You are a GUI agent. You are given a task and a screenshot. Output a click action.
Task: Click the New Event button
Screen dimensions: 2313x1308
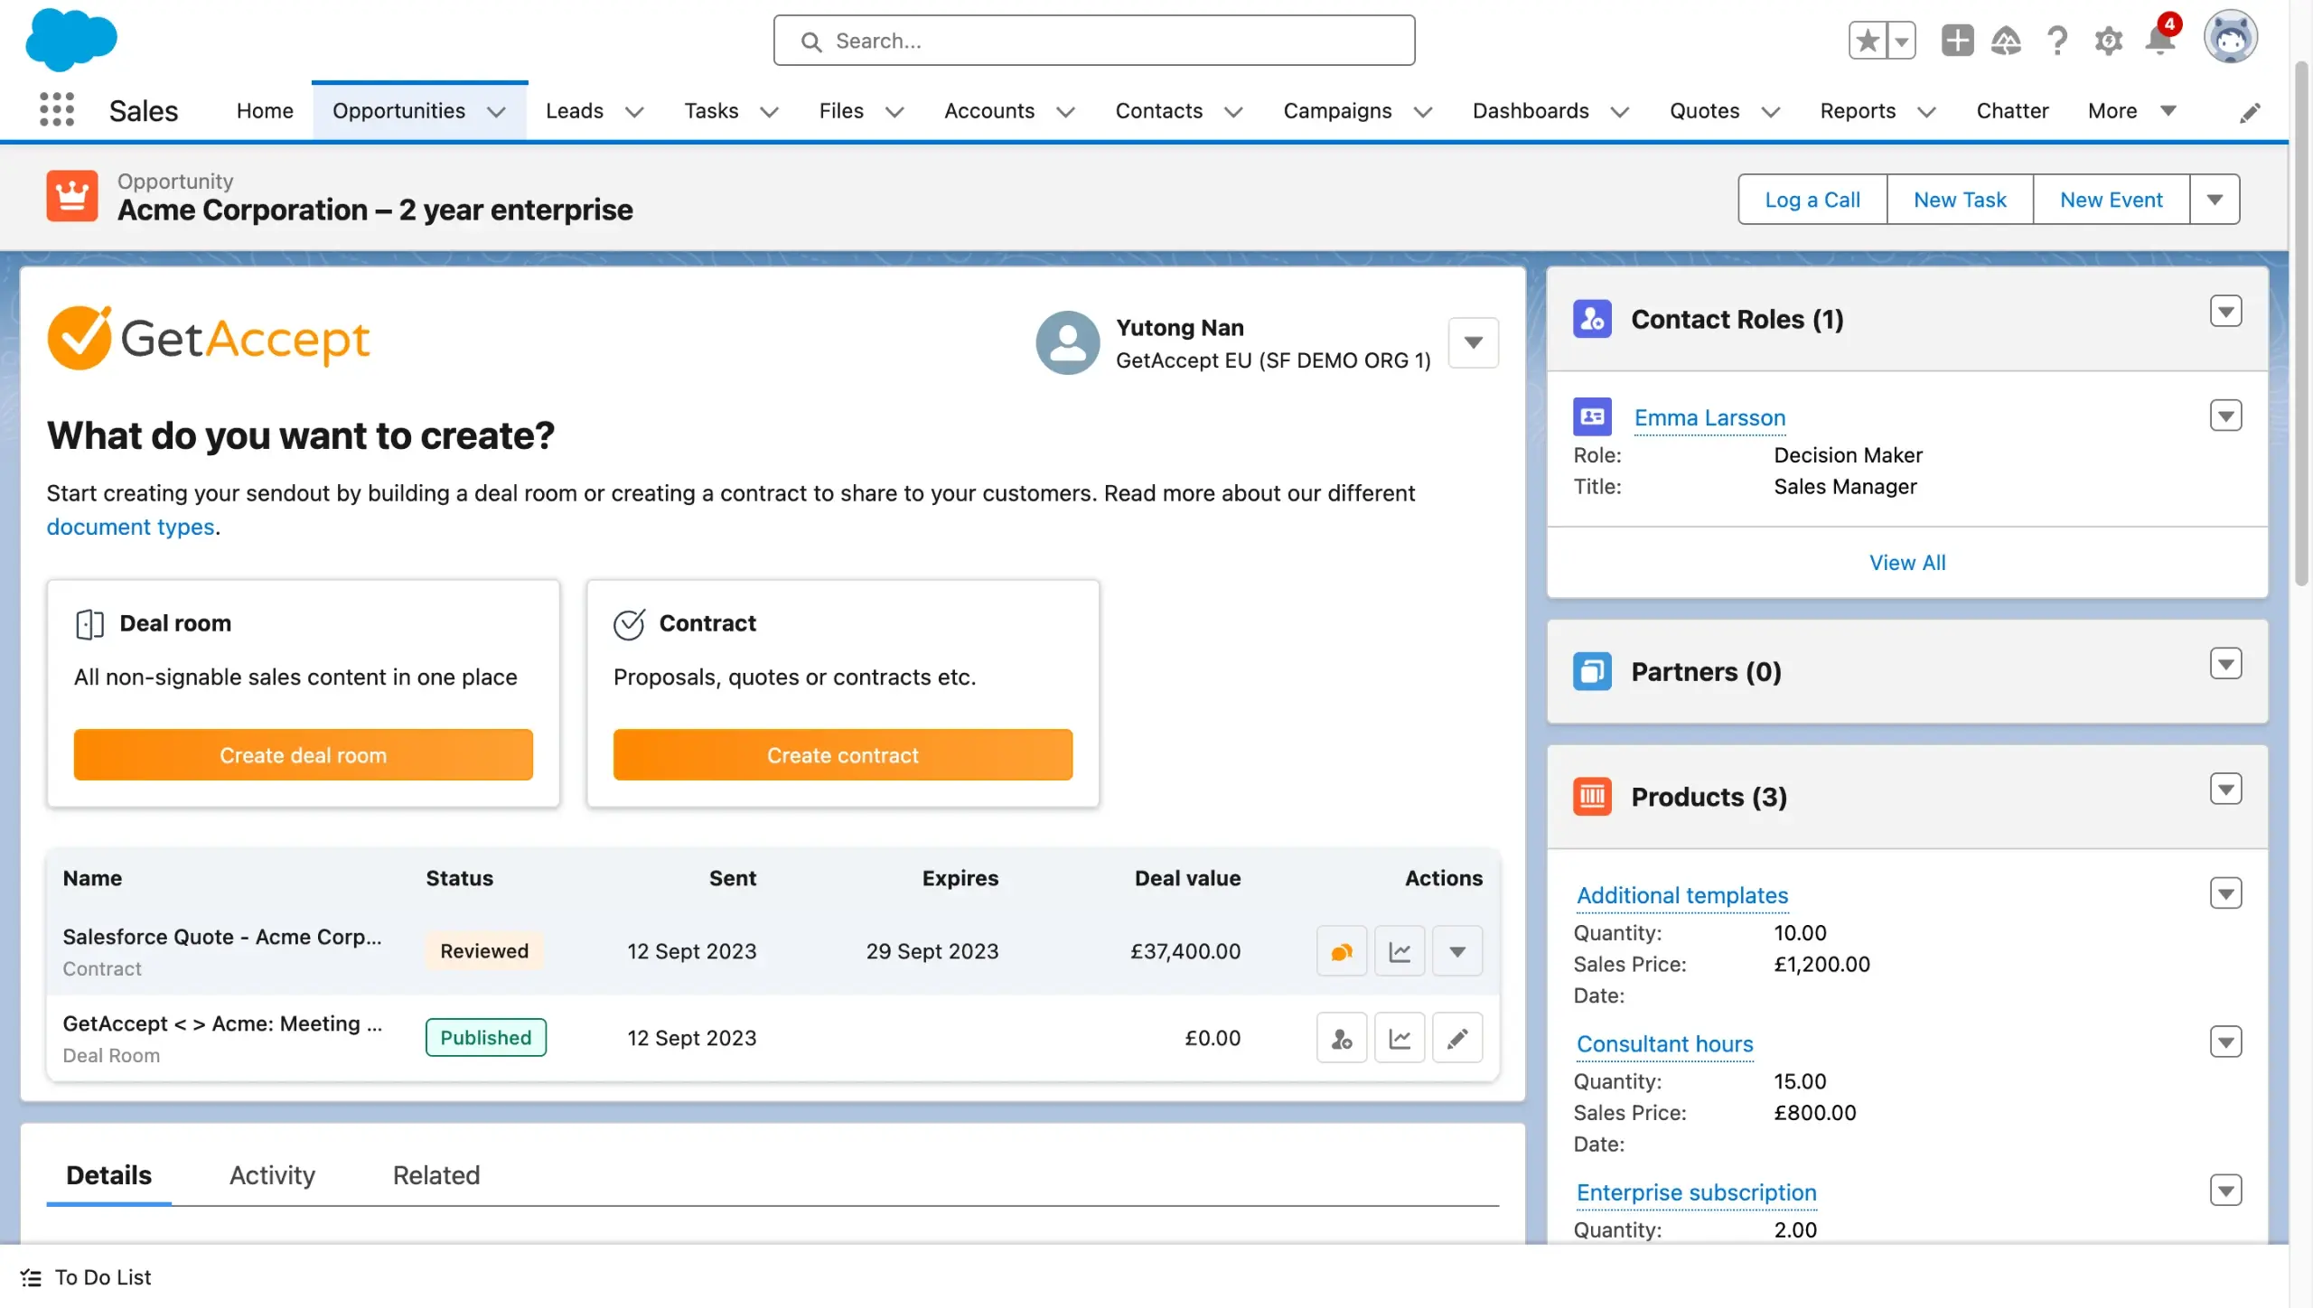tap(2112, 199)
